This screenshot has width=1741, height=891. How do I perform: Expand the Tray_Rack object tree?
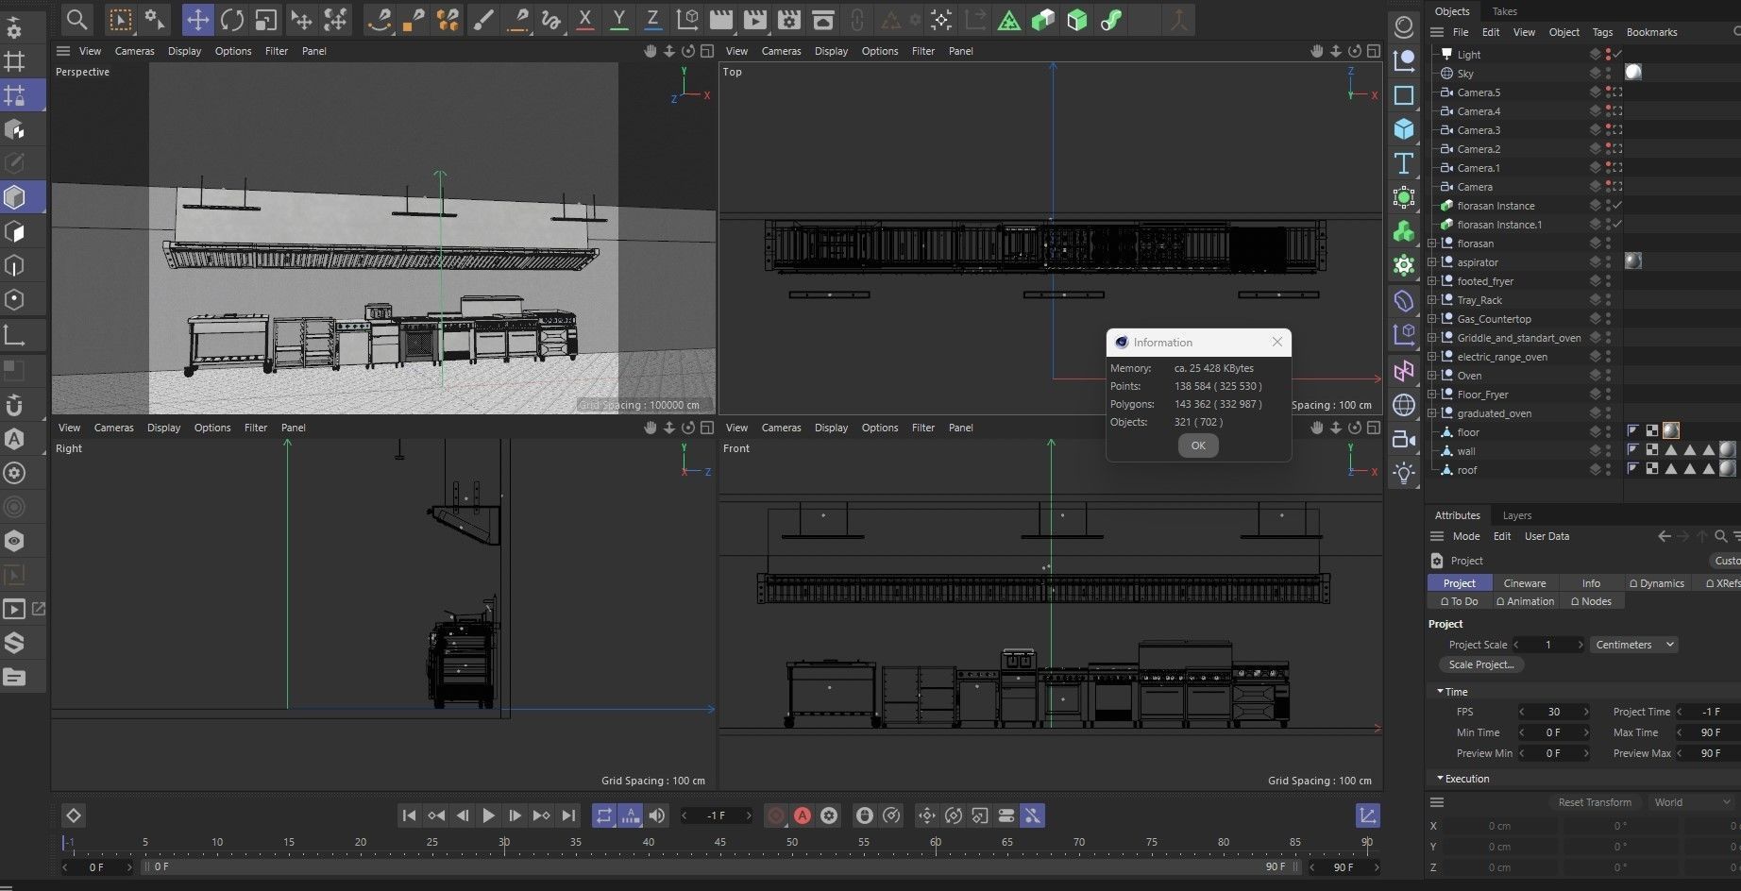(1432, 300)
